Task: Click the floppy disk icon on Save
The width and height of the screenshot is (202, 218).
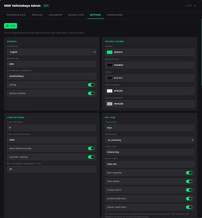Action: pyautogui.click(x=7, y=26)
